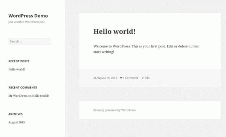This screenshot has height=137, width=226.
Task: Focus the Search field in sidebar
Action: (x=30, y=41)
